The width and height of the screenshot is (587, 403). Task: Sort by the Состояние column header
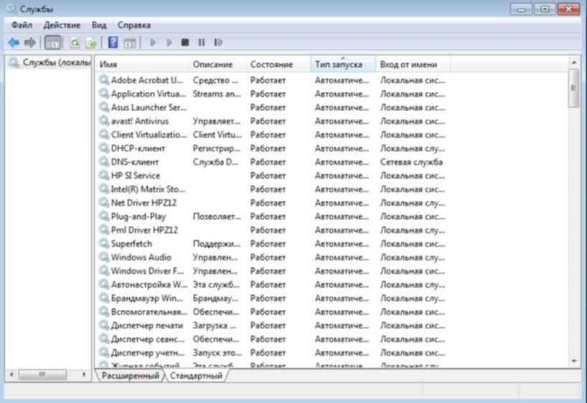coord(271,65)
